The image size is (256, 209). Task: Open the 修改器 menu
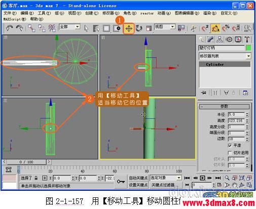coord(111,13)
